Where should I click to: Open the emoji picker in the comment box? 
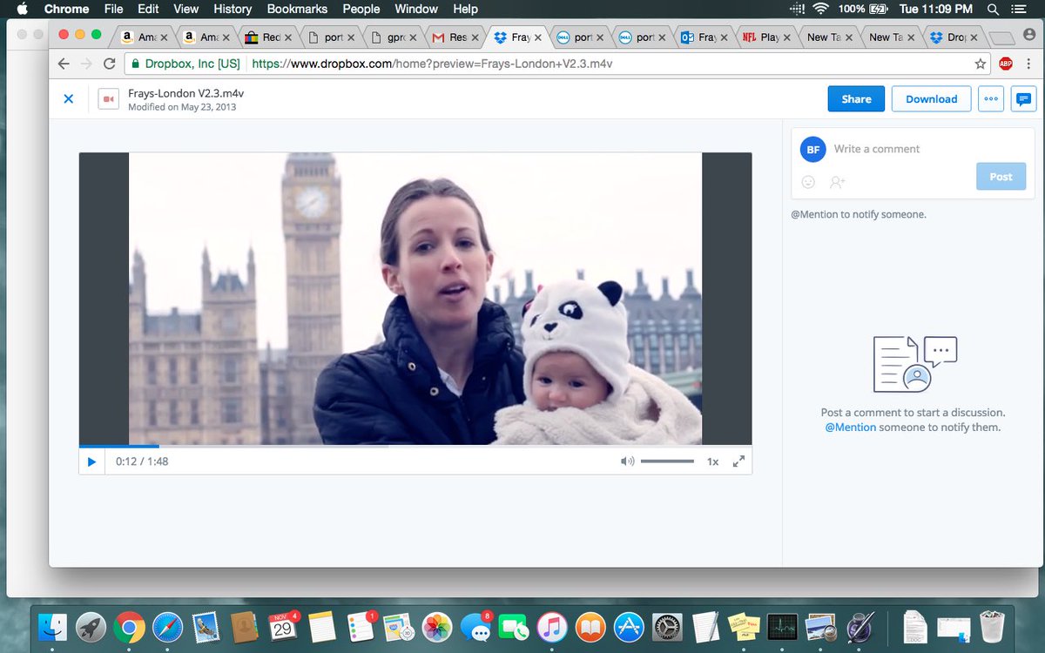coord(807,182)
